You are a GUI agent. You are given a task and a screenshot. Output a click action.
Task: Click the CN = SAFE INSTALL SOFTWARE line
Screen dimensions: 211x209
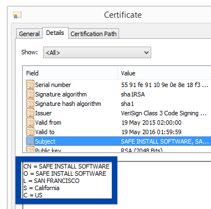(x=66, y=166)
